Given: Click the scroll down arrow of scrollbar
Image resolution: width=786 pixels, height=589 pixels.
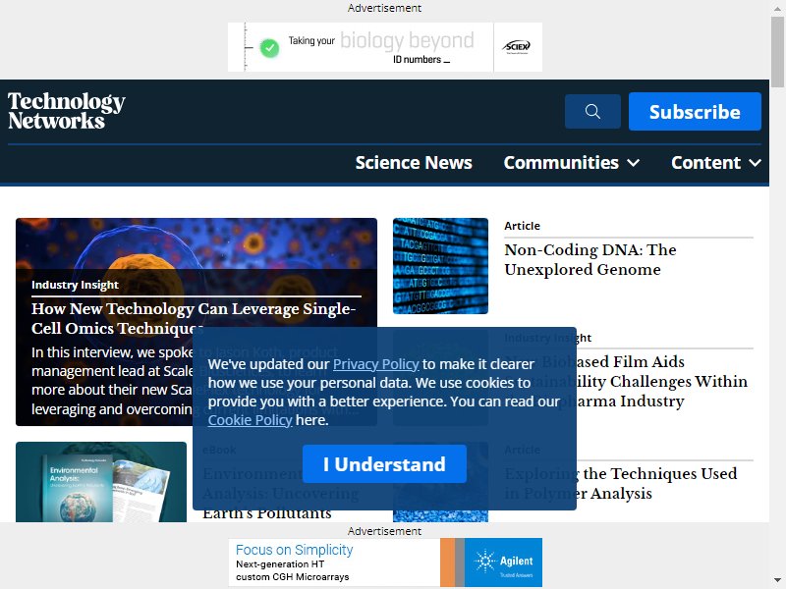Looking at the screenshot, I should [777, 581].
